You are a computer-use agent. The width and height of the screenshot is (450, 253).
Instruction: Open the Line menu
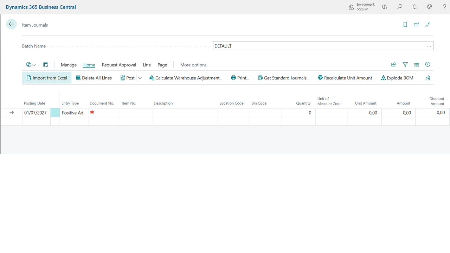point(147,65)
